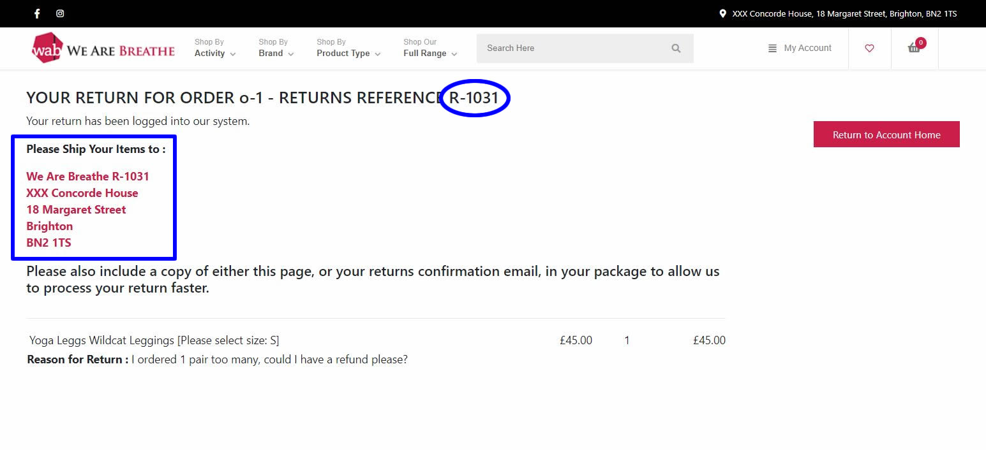Expand the Shop By Activity menu
The height and width of the screenshot is (450, 986).
[x=215, y=48]
